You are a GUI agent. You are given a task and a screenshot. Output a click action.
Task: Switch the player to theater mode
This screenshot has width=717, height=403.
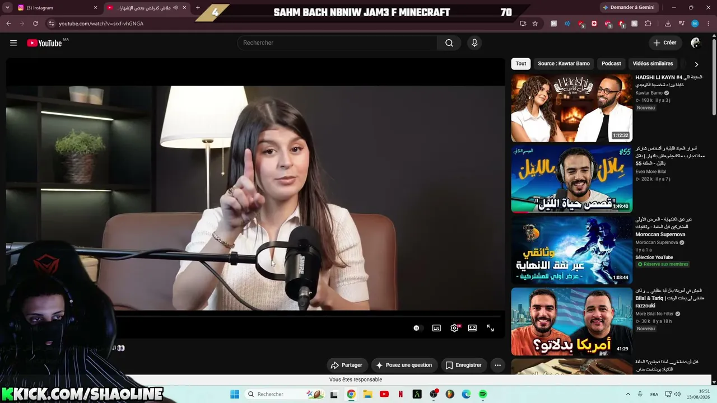pyautogui.click(x=472, y=328)
